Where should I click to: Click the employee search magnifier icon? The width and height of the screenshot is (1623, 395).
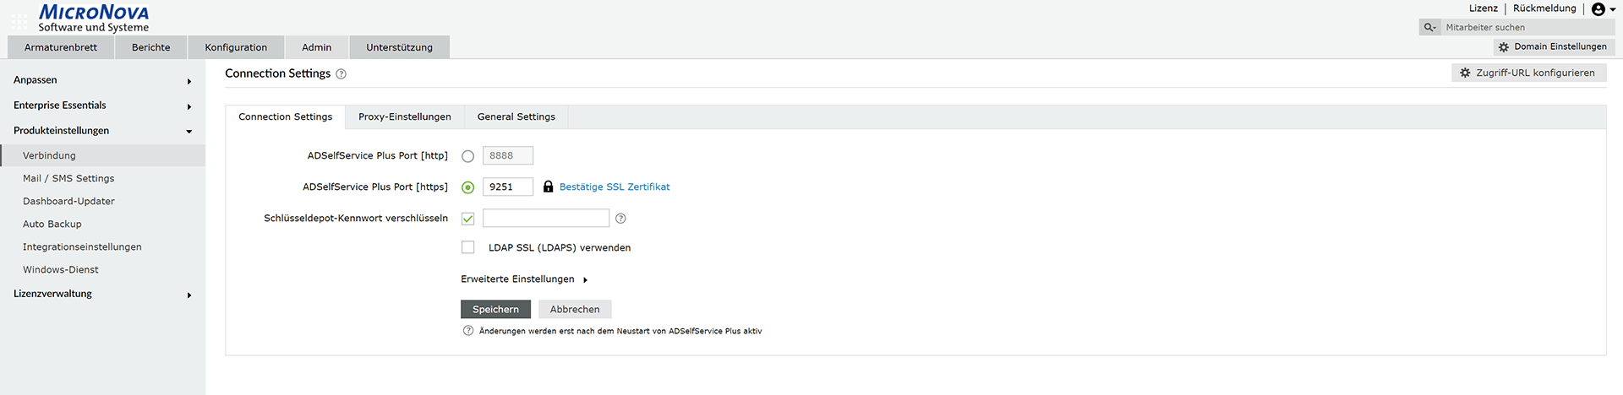[x=1429, y=27]
